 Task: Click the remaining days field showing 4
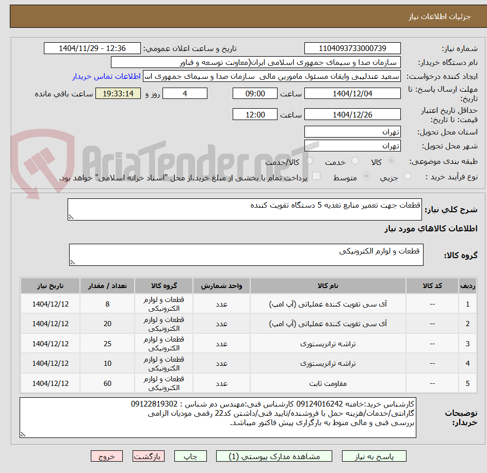pyautogui.click(x=185, y=93)
